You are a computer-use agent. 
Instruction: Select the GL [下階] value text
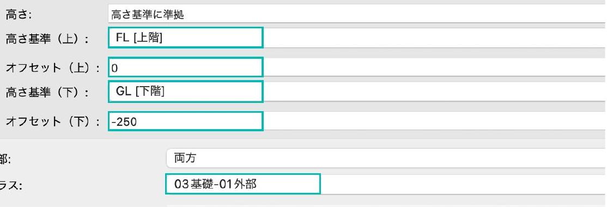pyautogui.click(x=140, y=92)
